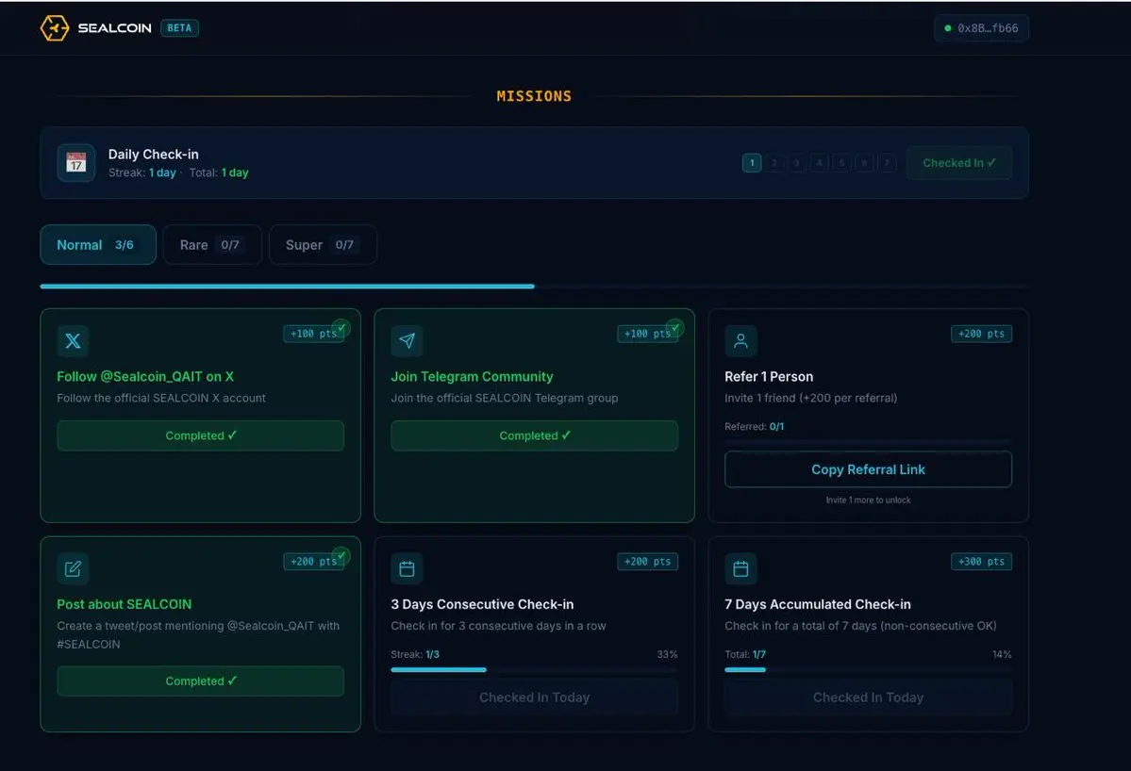Open wallet address 0x8B…fb66 button
This screenshot has height=771, width=1131.
tap(981, 28)
